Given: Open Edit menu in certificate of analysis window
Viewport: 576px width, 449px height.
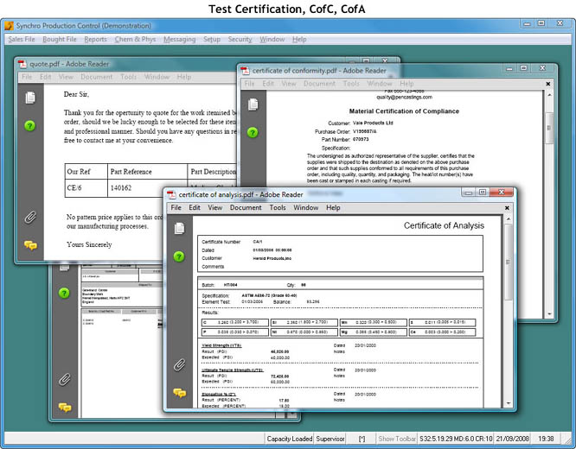Looking at the screenshot, I should (195, 207).
